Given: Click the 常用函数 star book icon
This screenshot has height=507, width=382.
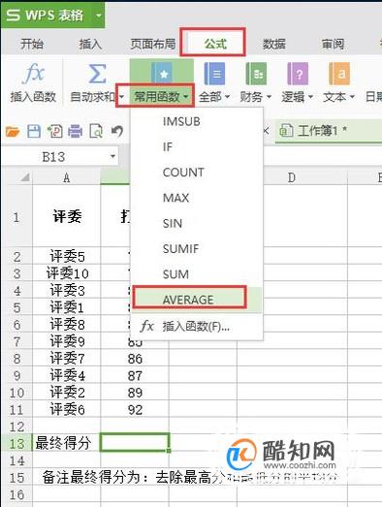Looking at the screenshot, I should coord(162,74).
